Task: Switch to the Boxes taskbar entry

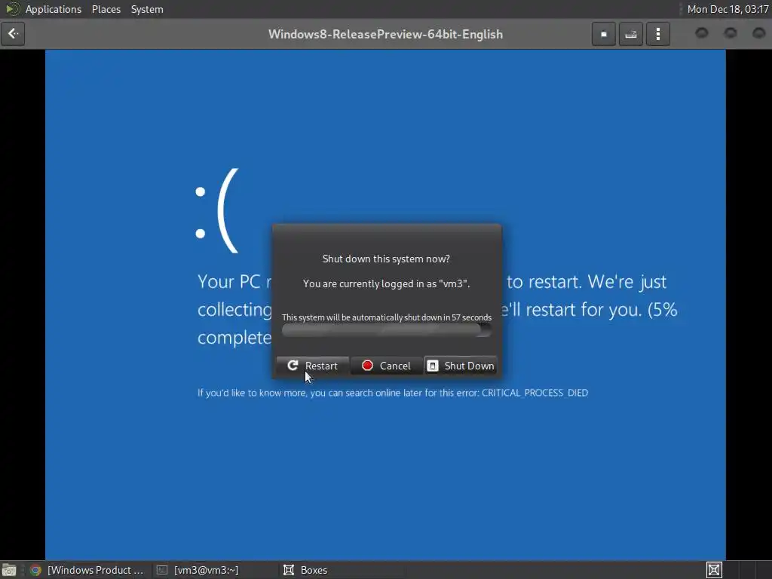Action: point(342,570)
